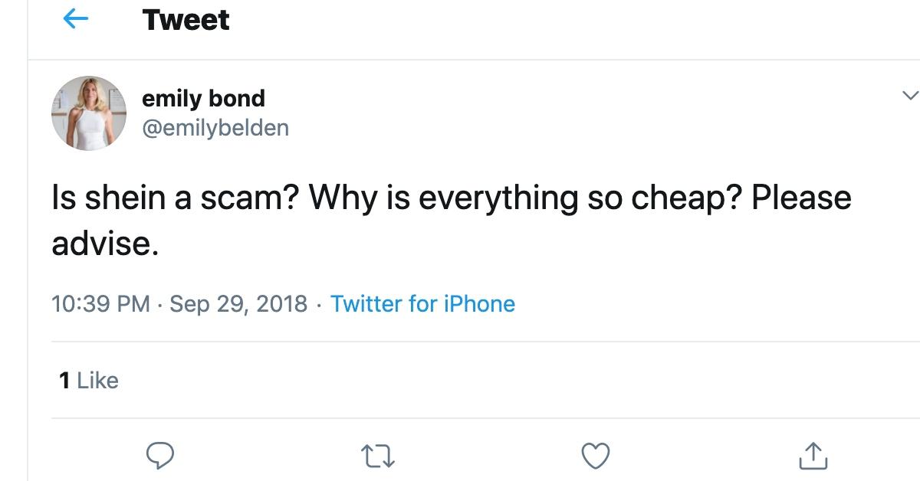Click the Sep 29, 2018 date
Image resolution: width=920 pixels, height=481 pixels.
coord(238,304)
